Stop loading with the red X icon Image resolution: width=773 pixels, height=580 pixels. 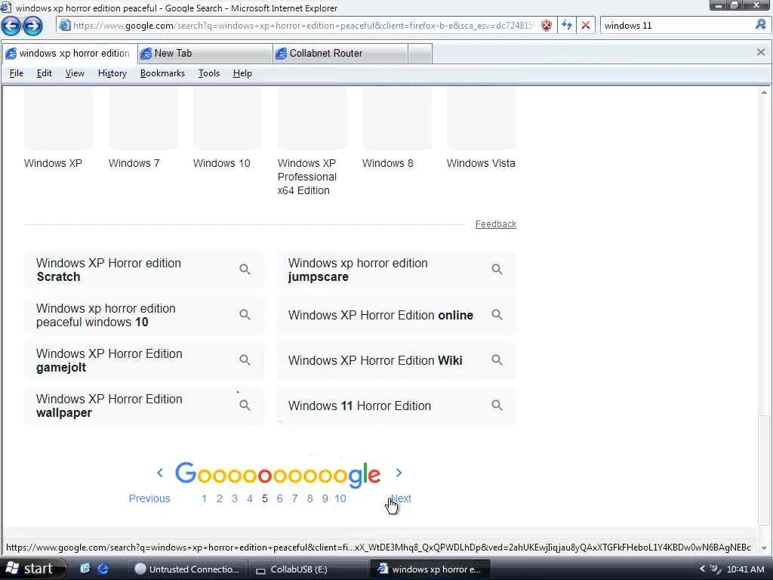586,25
